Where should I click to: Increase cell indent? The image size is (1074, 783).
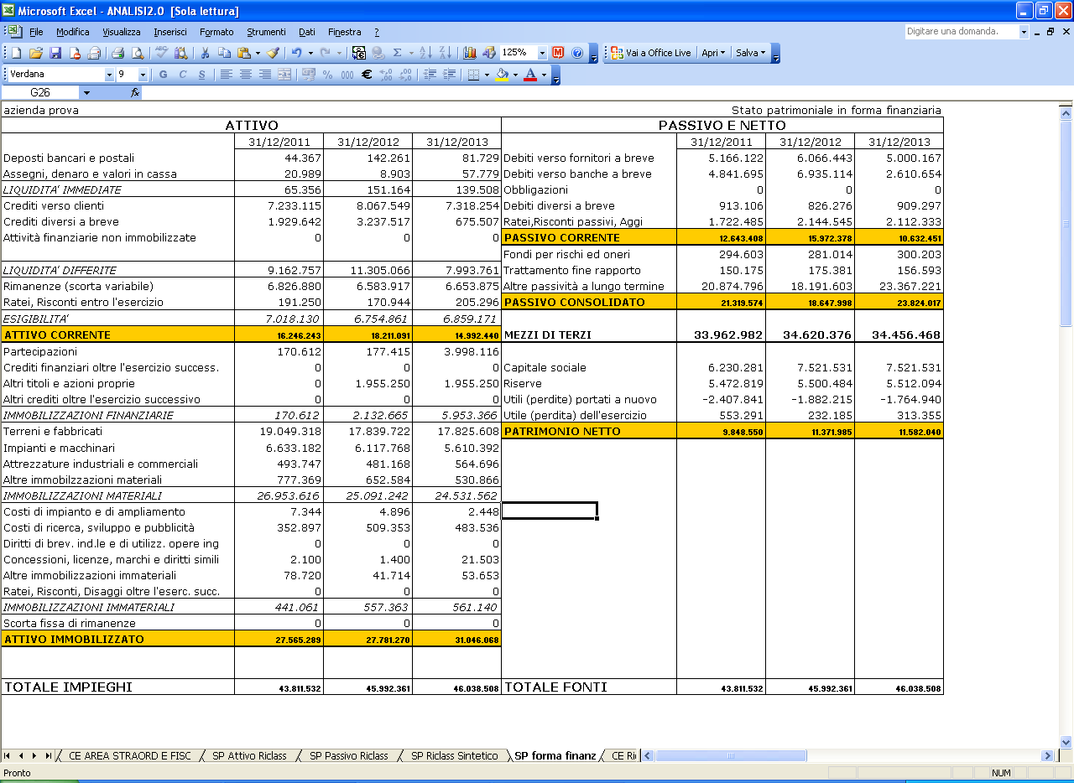pos(450,75)
